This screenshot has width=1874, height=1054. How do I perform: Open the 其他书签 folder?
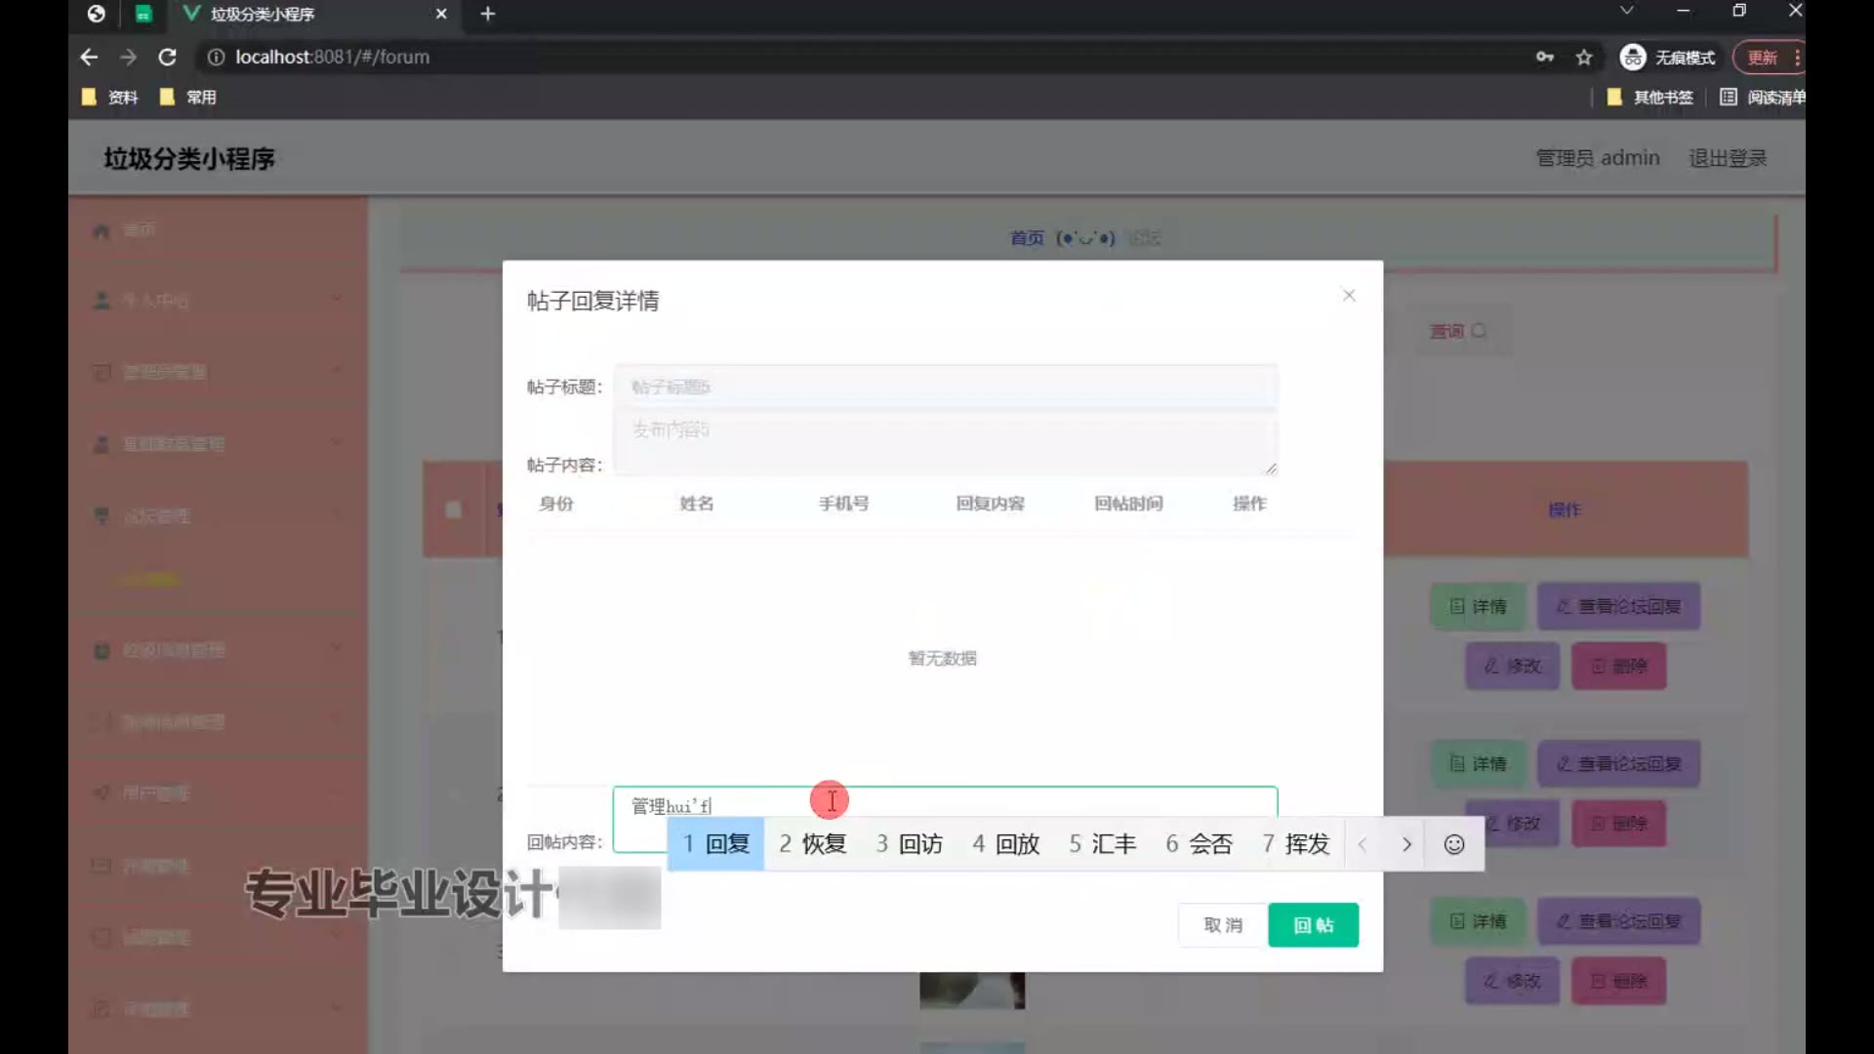1650,98
